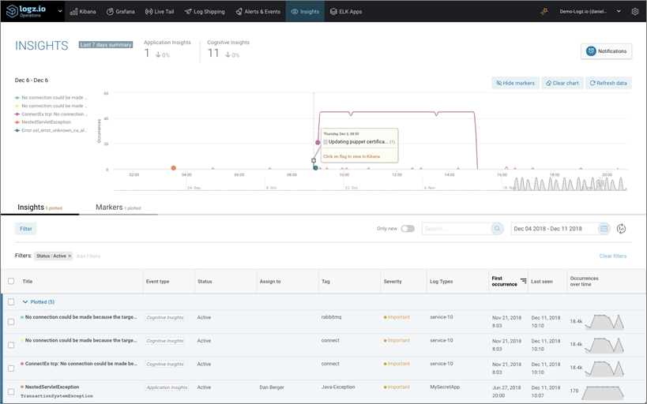This screenshot has width=647, height=404.
Task: Click the rabbitmq row occurrences sparkline
Action: [x=604, y=322]
